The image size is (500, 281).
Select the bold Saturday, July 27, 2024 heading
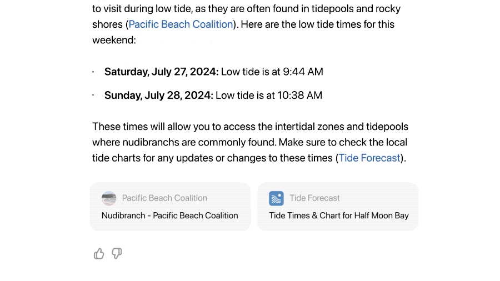coord(161,72)
